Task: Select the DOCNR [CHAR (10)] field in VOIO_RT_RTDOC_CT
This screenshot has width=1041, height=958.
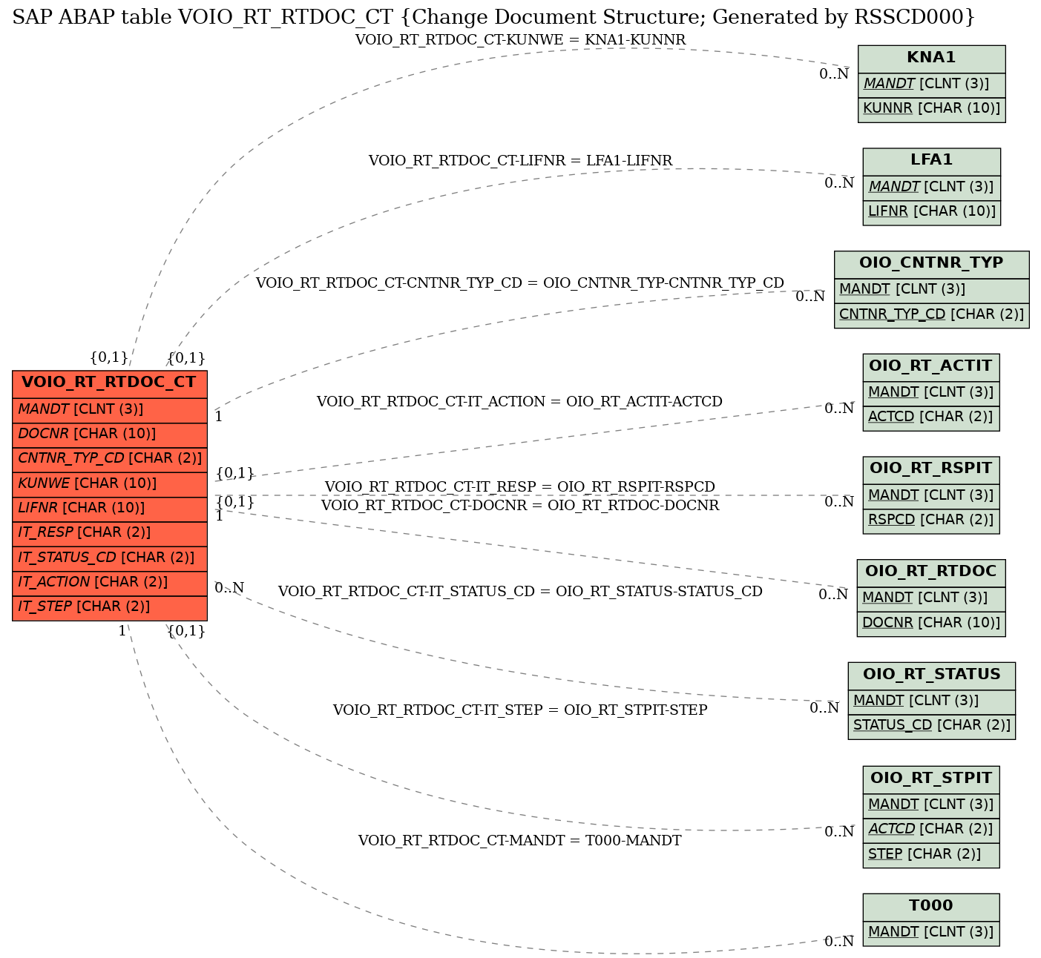Action: coord(110,435)
